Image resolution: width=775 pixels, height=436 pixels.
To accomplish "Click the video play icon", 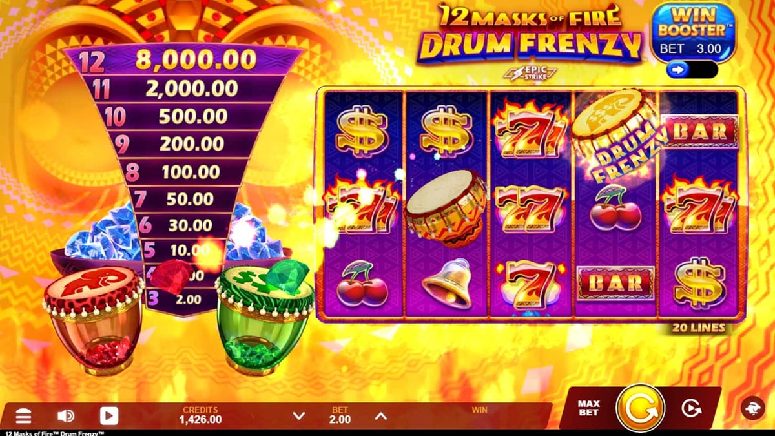I will [108, 417].
